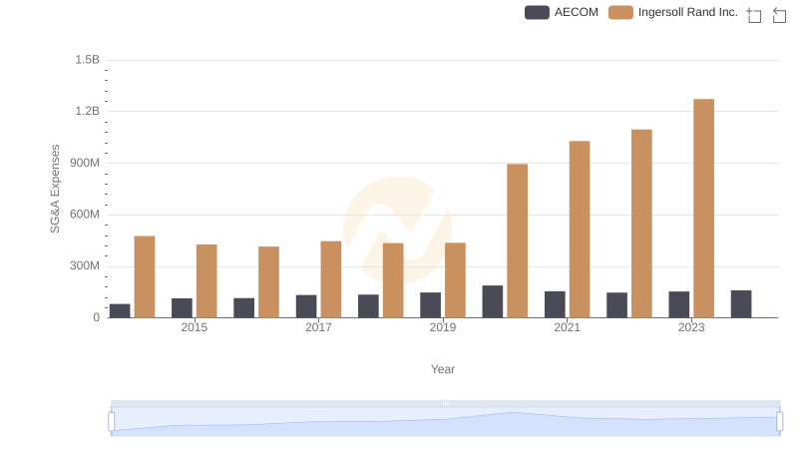Click the 900M y-axis label

(85, 163)
